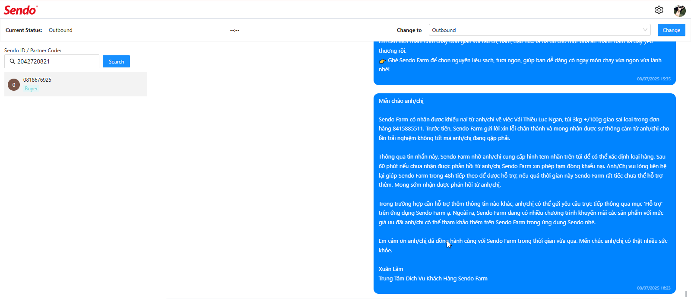Click the chat scrollbar thumb
Screen dimensions: 691x299
coord(686,294)
